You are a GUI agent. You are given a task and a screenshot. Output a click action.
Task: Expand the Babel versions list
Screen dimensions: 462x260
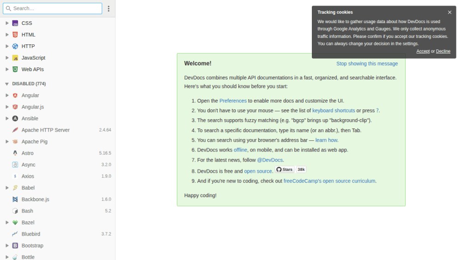(x=7, y=188)
